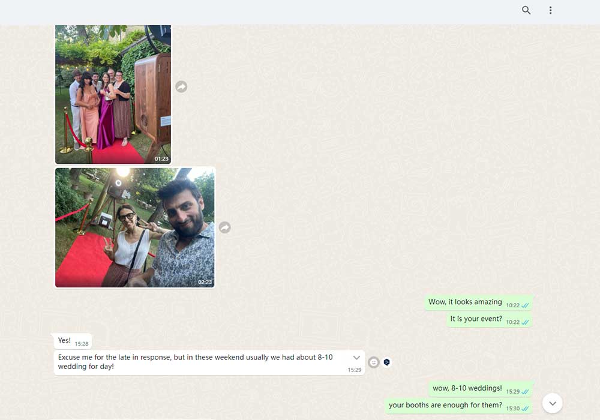Click the dark hexagon icon beside emoji
600x420 pixels.
point(387,362)
